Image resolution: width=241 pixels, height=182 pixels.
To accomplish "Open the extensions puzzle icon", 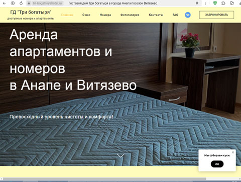I will coord(223,3).
